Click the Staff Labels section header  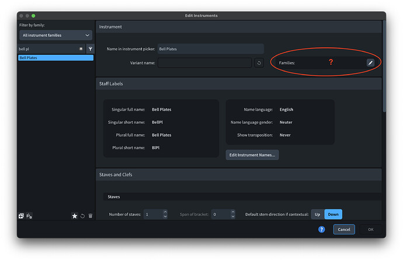pyautogui.click(x=238, y=83)
